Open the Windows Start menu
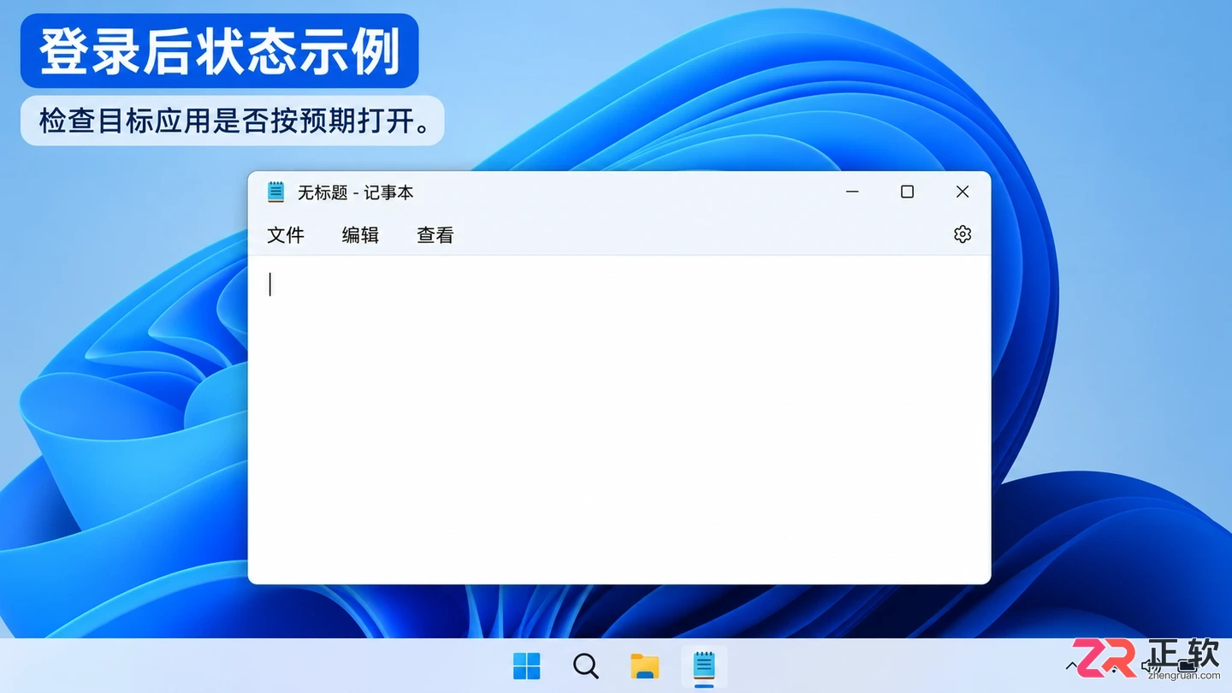The height and width of the screenshot is (693, 1232). click(526, 666)
